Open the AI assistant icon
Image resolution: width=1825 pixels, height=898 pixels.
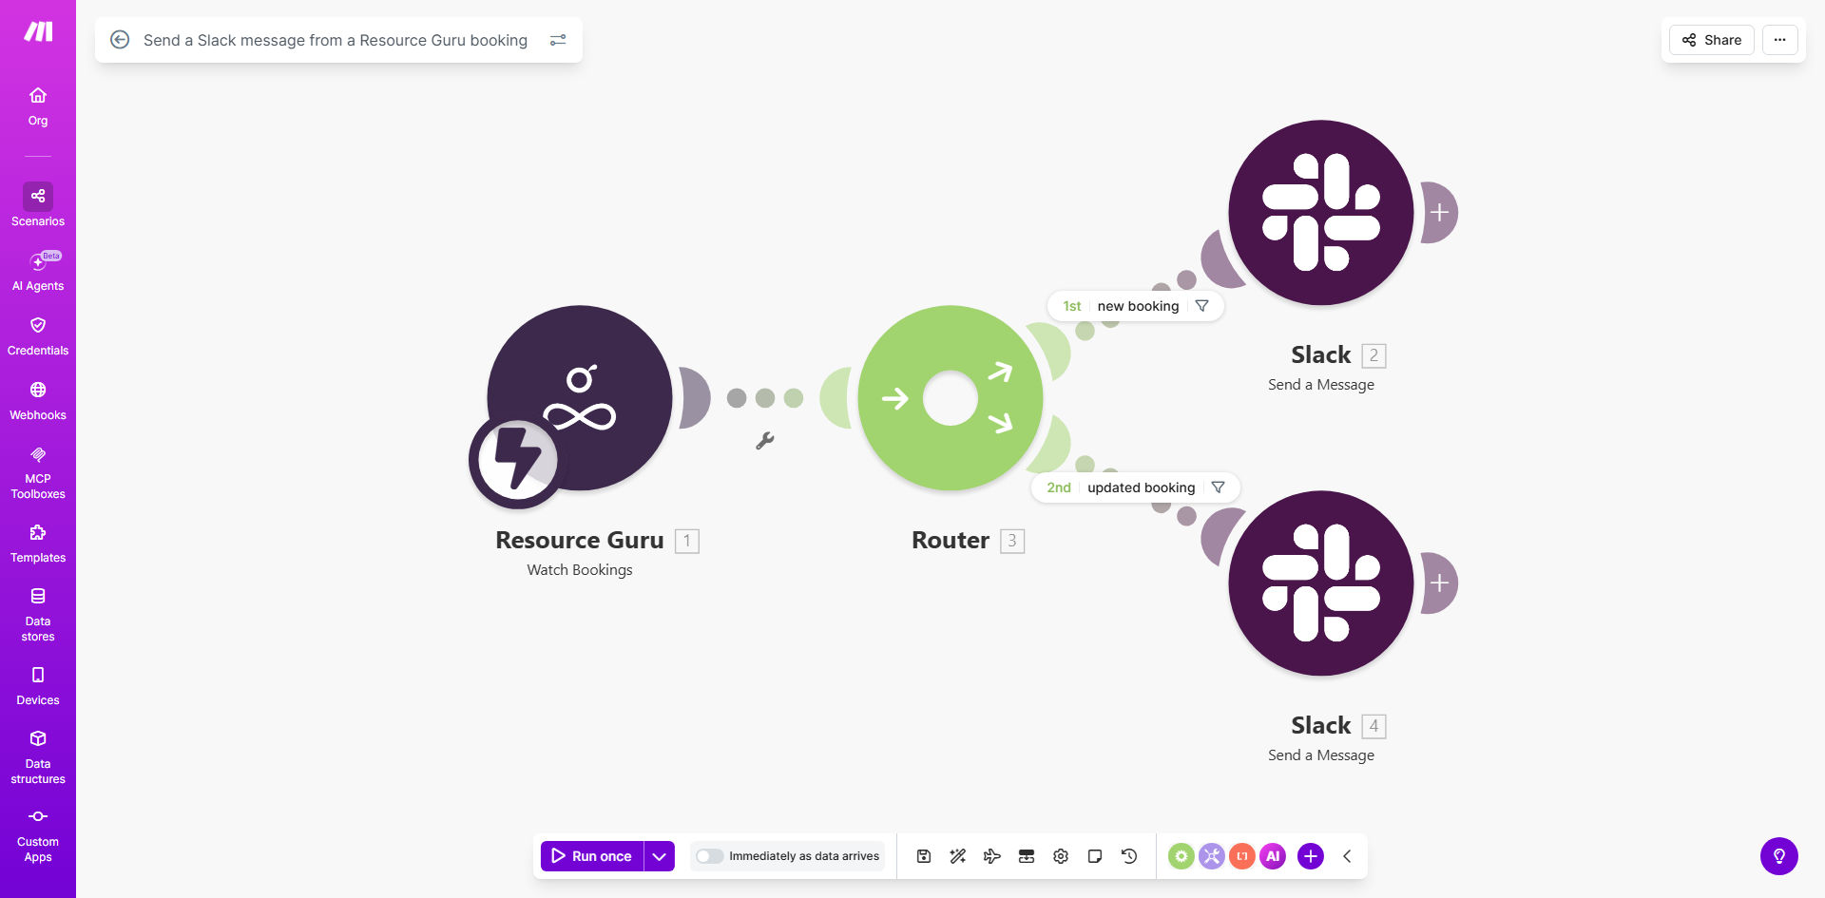pos(1272,856)
